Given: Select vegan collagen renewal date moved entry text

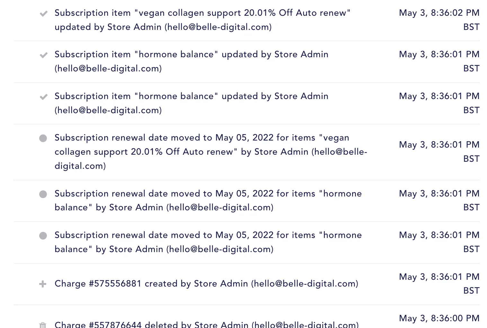Looking at the screenshot, I should click(x=211, y=152).
